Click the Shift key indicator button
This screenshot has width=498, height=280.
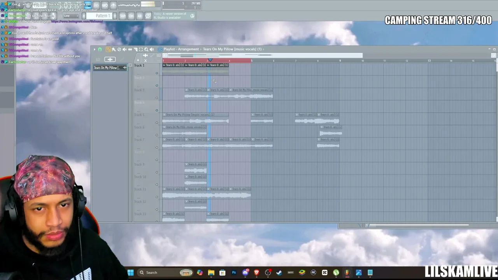tap(123, 16)
